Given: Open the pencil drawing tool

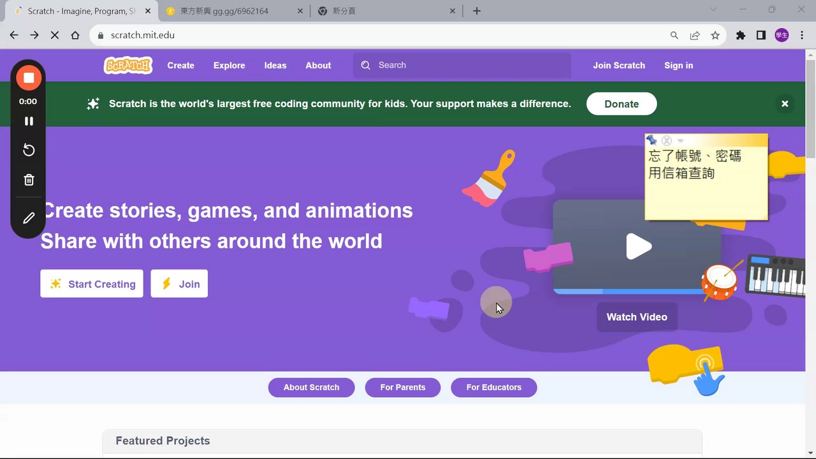Looking at the screenshot, I should pos(29,218).
